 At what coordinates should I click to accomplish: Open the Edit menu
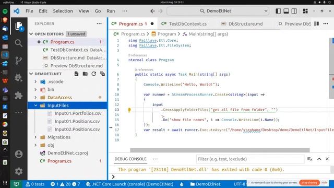click(x=43, y=11)
